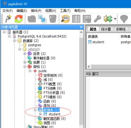Collapse the 数据表 (1) node
The height and width of the screenshot is (128, 131).
(x=35, y=110)
